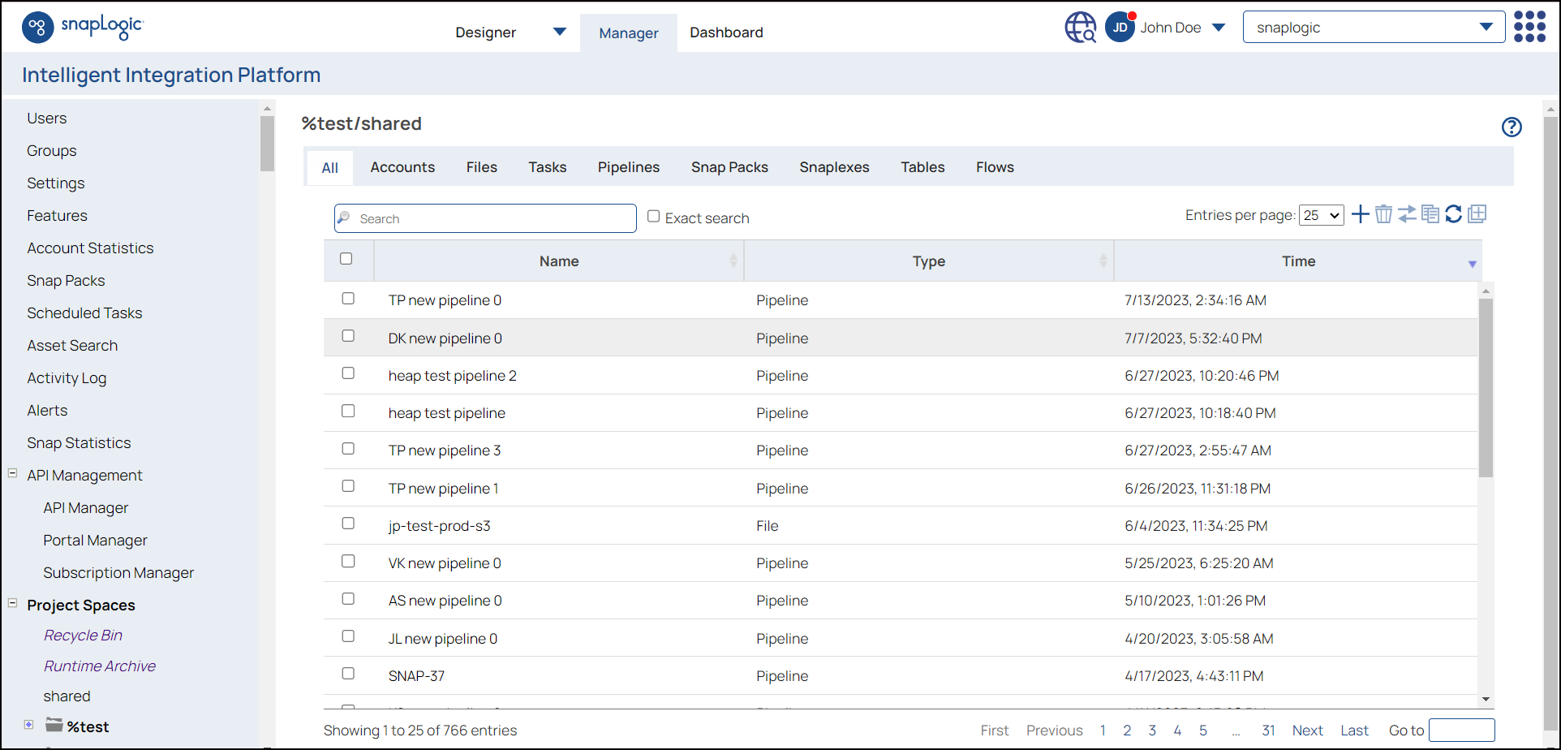Open the Entries per page dropdown

tap(1321, 215)
